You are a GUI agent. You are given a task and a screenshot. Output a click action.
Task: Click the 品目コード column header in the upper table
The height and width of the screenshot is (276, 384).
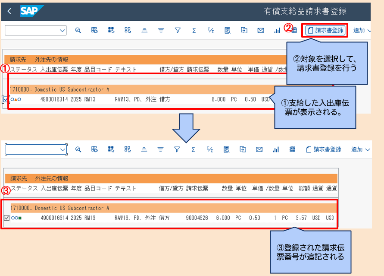pyautogui.click(x=98, y=70)
